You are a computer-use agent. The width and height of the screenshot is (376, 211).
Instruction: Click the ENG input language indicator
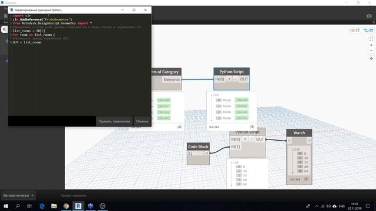(342, 206)
